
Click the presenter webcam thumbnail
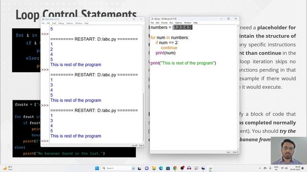click(x=289, y=150)
